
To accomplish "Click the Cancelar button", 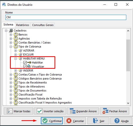I will click(x=75, y=121).
